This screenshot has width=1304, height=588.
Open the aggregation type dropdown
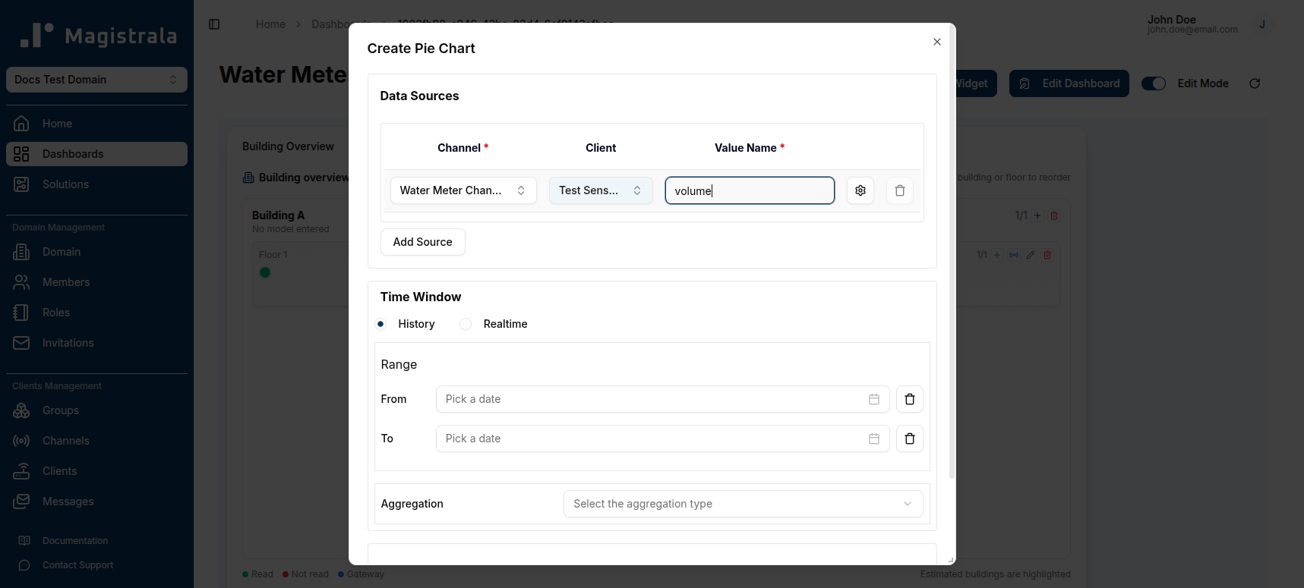[744, 504]
